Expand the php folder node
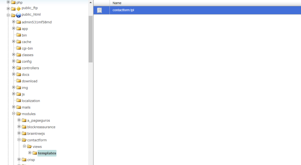 (8, 2)
